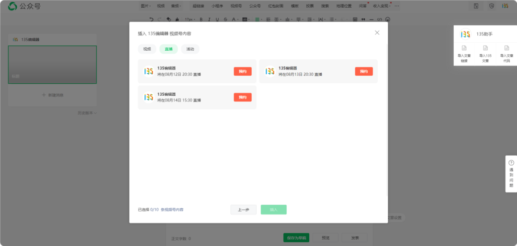This screenshot has height=246, width=517.
Task: Click the question mark 遇到问题 help icon
Action: pos(511,163)
